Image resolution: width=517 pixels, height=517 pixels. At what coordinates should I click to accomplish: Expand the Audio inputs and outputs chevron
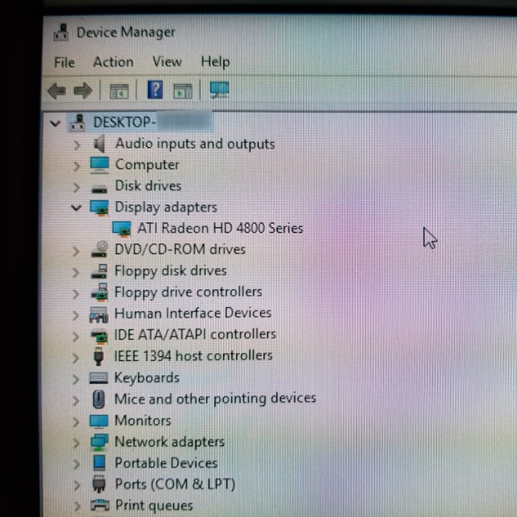pyautogui.click(x=77, y=145)
